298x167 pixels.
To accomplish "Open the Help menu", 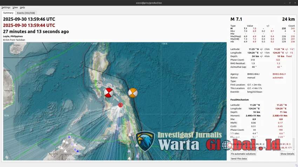I will click(x=22, y=7).
